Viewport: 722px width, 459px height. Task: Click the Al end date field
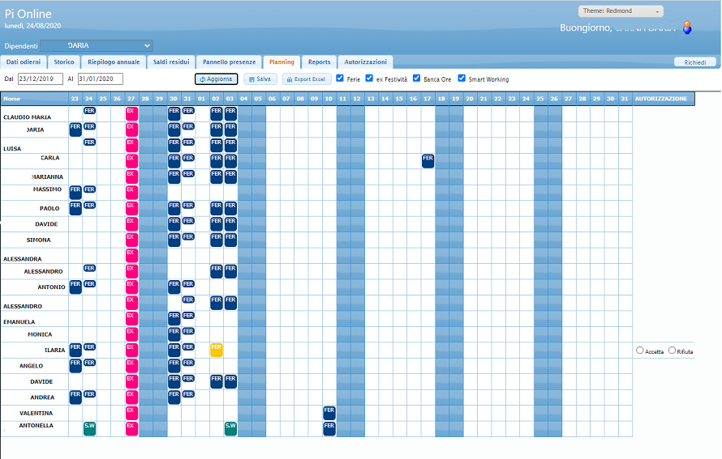[100, 79]
